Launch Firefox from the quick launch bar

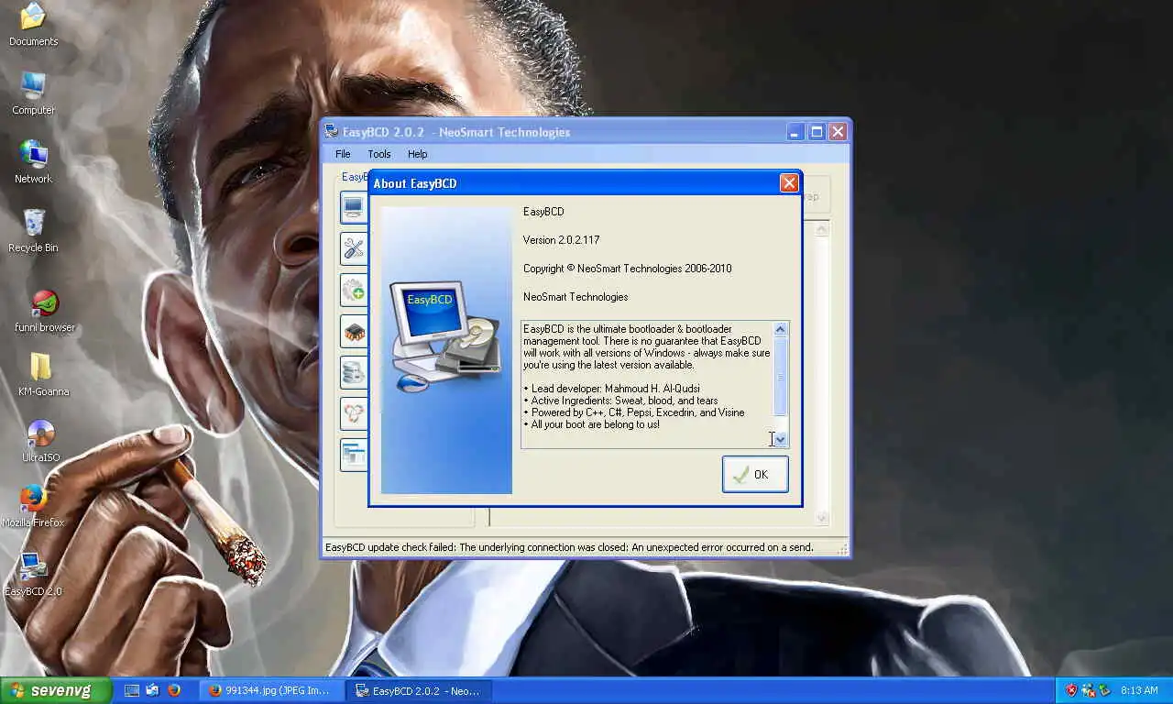[174, 690]
